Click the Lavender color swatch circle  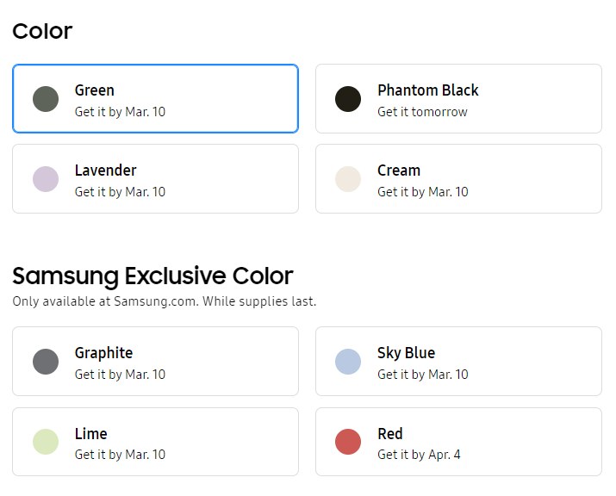(x=46, y=179)
